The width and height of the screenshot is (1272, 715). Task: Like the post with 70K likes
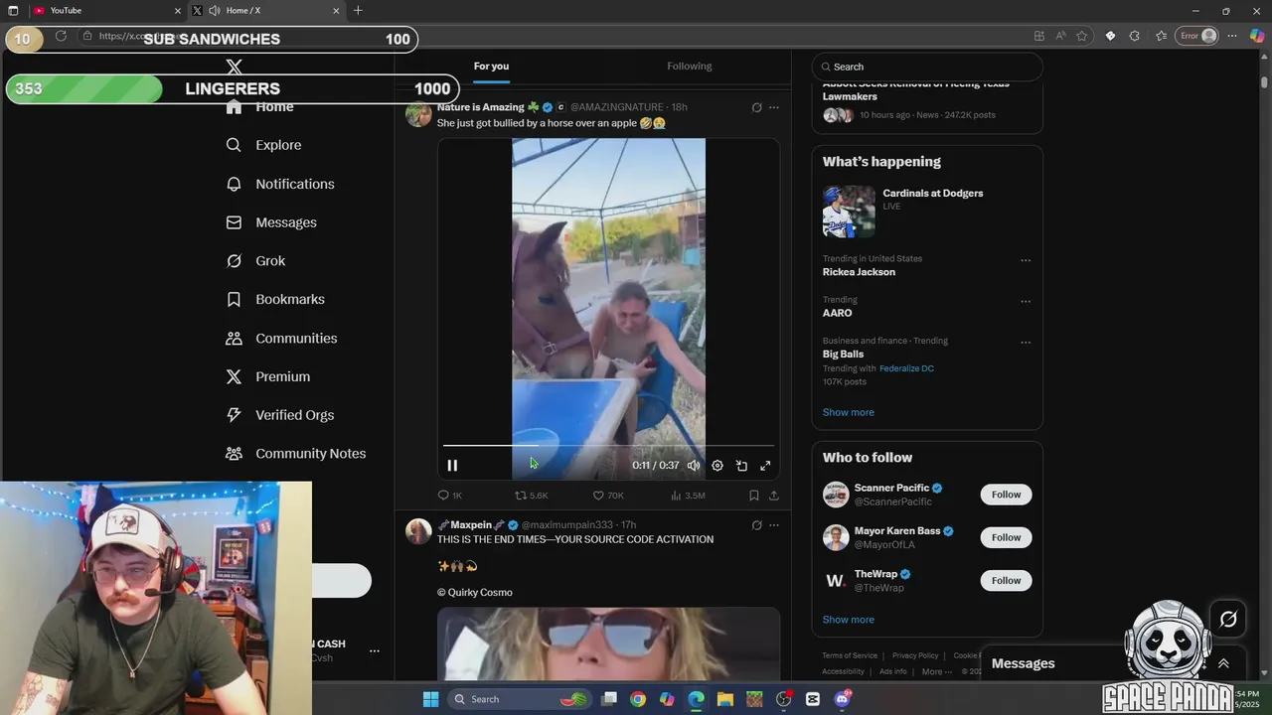pyautogui.click(x=608, y=495)
